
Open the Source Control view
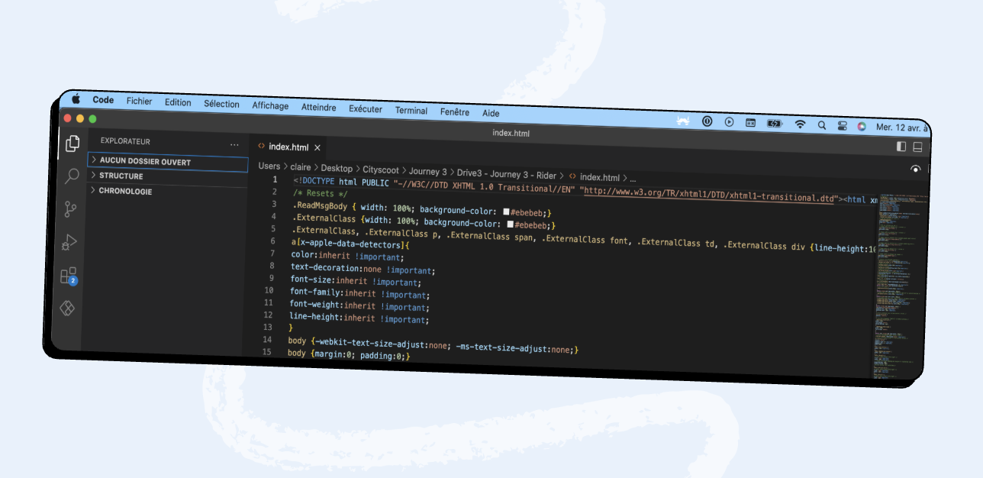tap(70, 209)
